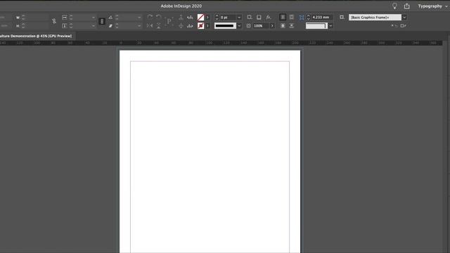This screenshot has width=450, height=253.
Task: Click the rotation angle icon
Action: (x=110, y=18)
